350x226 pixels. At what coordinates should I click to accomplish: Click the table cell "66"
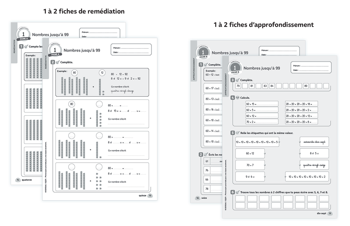(207, 180)
